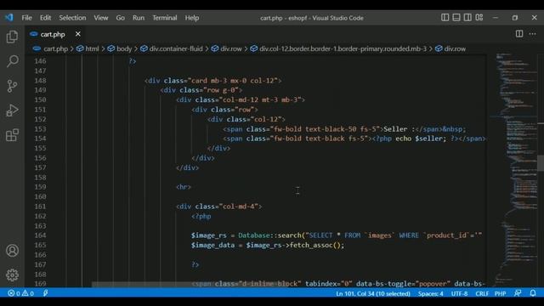544x306 pixels.
Task: Open the Source Control view
Action: [x=12, y=86]
